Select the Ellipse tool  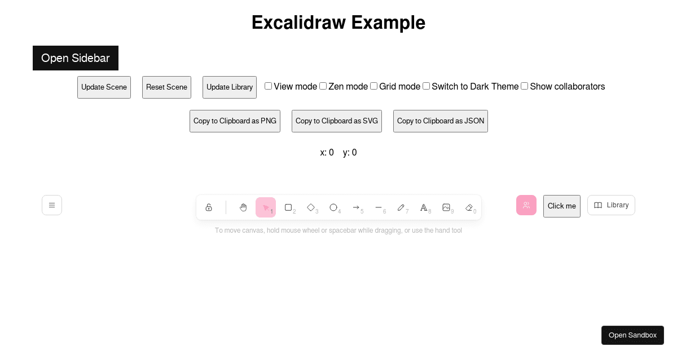pos(333,207)
